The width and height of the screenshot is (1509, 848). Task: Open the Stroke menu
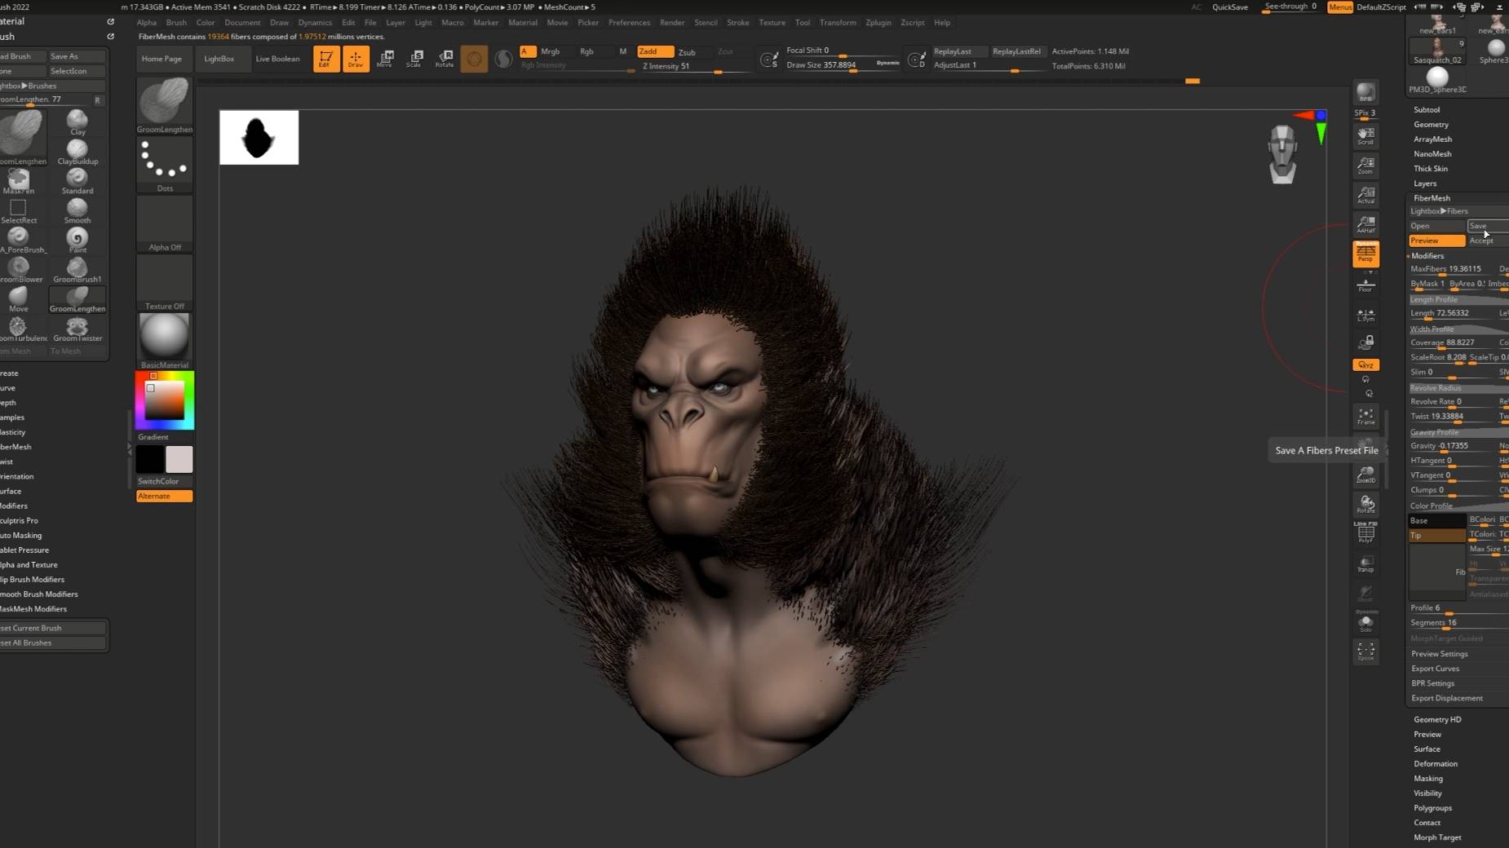click(x=737, y=22)
